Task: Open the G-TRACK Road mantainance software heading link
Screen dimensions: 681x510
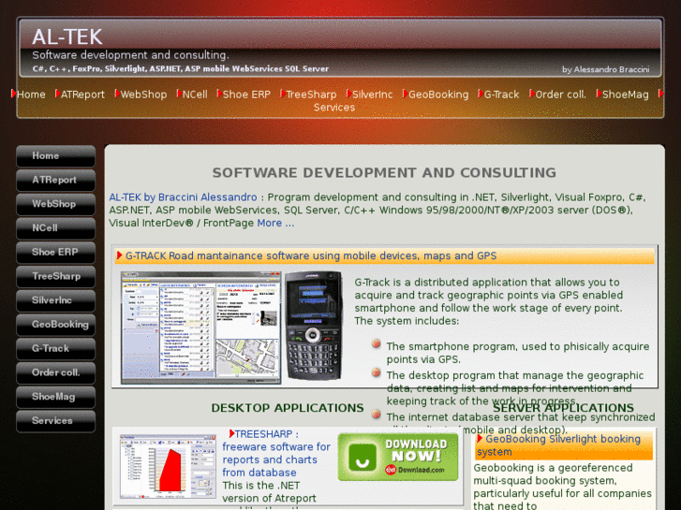Action: 311,255
